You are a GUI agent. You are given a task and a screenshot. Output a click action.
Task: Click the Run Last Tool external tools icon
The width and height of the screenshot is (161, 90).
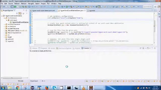pos(71,7)
